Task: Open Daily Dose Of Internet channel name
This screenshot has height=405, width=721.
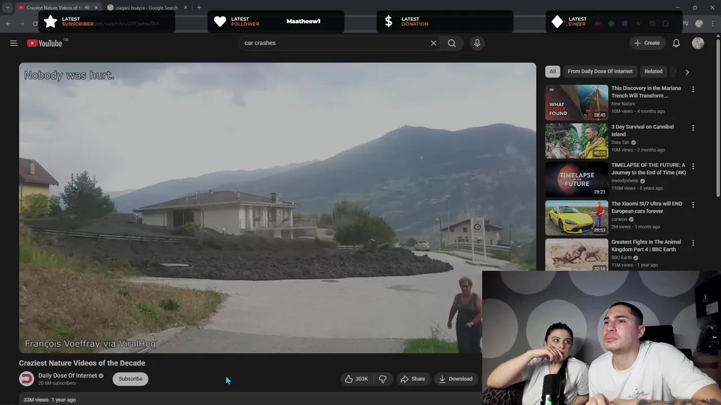Action: click(68, 376)
